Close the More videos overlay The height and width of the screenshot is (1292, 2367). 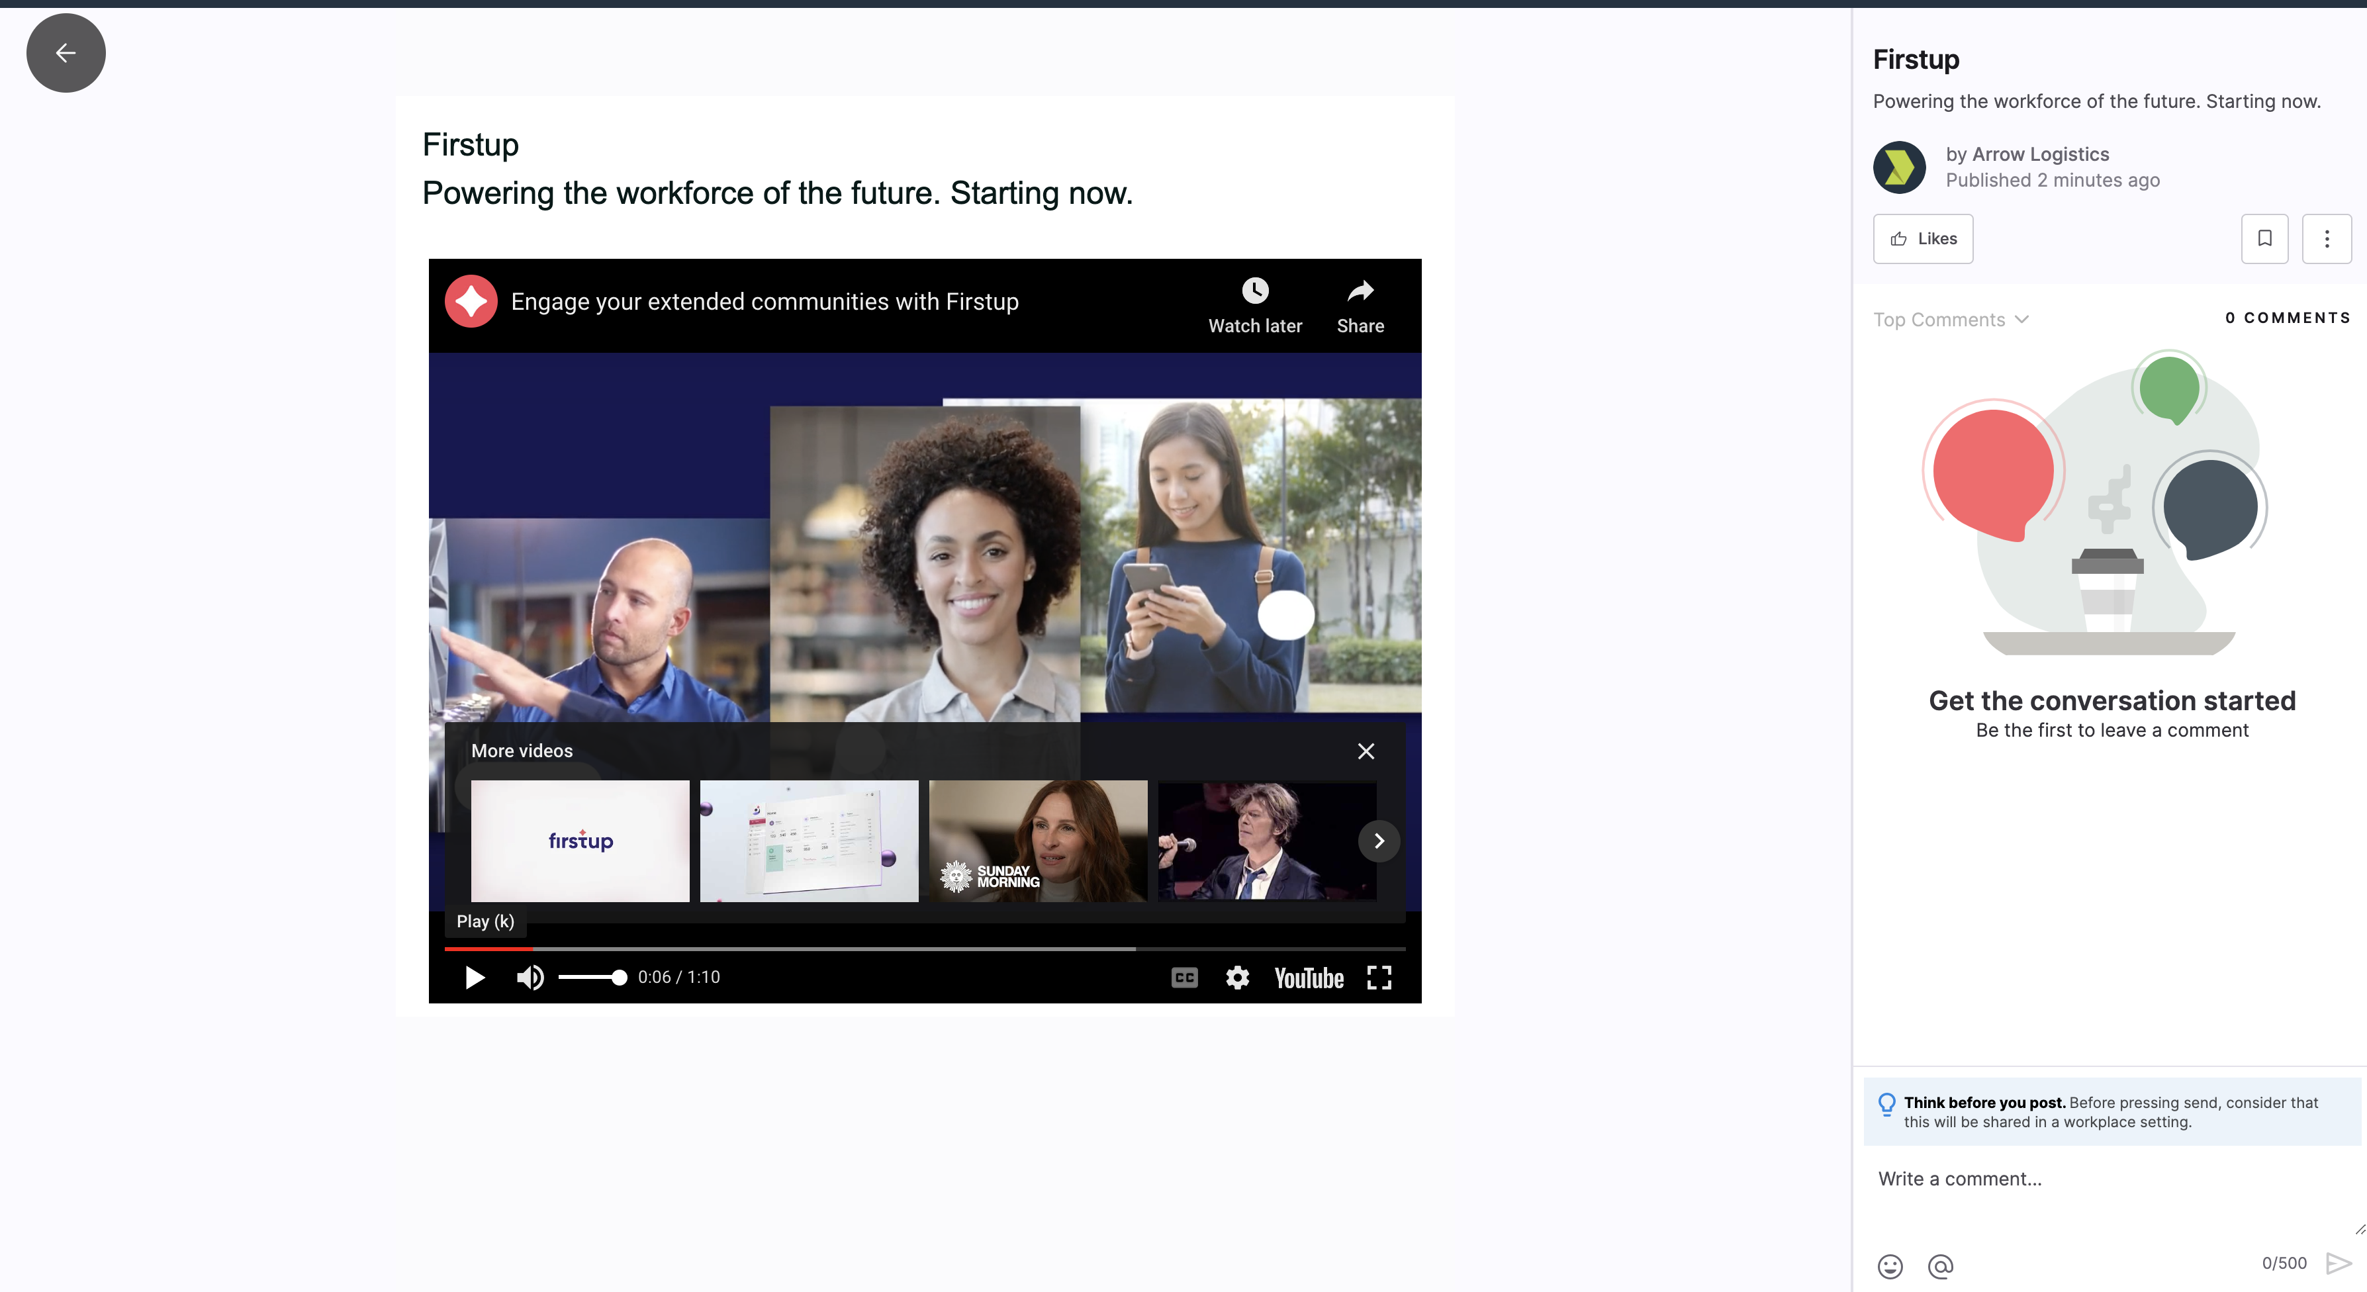[1366, 751]
